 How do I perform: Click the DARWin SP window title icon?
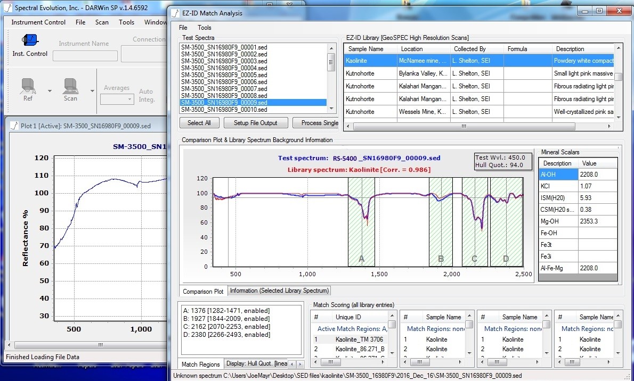pyautogui.click(x=7, y=8)
